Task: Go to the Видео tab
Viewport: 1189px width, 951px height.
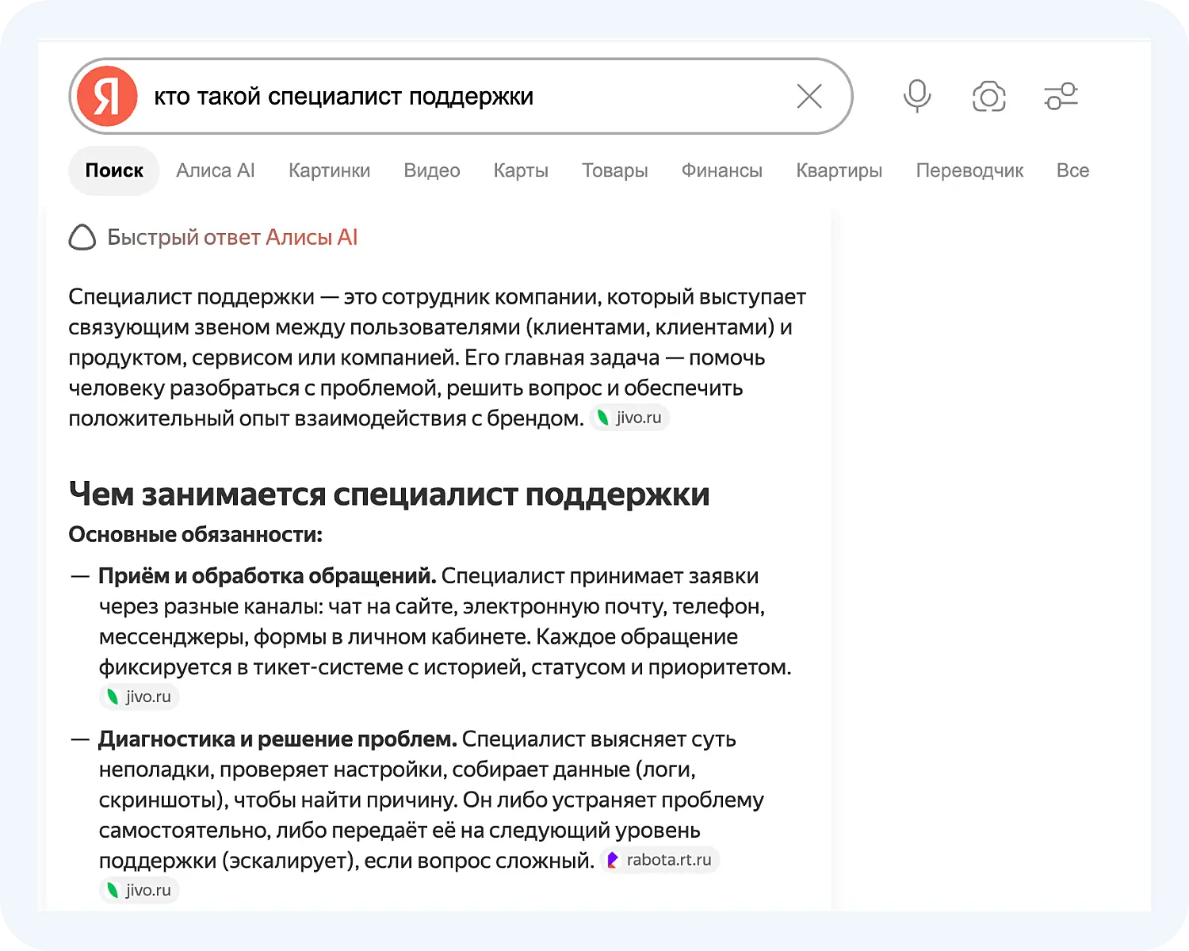Action: click(x=432, y=170)
